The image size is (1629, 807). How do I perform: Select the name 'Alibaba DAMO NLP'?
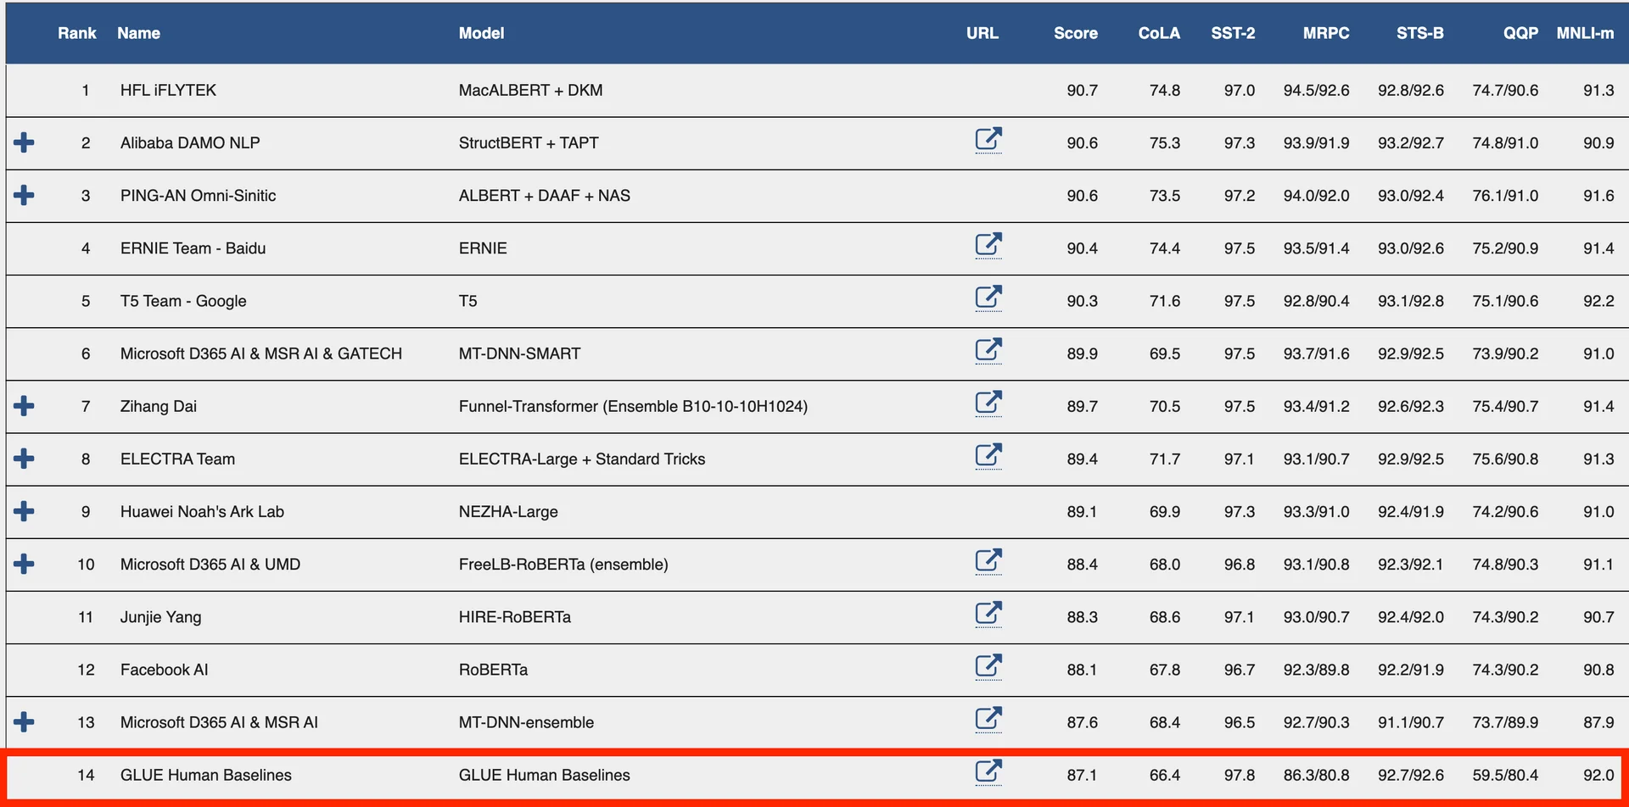point(190,142)
